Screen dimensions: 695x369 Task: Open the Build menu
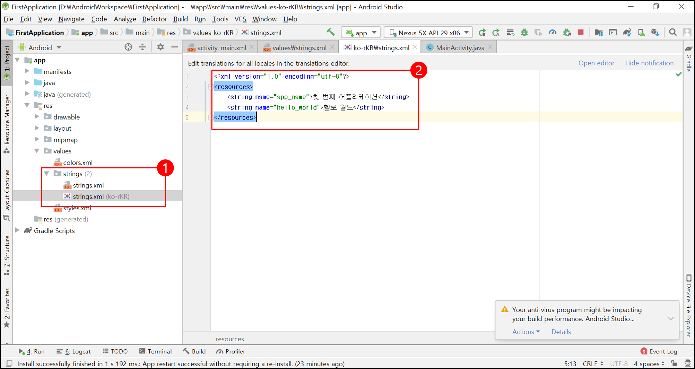click(181, 19)
